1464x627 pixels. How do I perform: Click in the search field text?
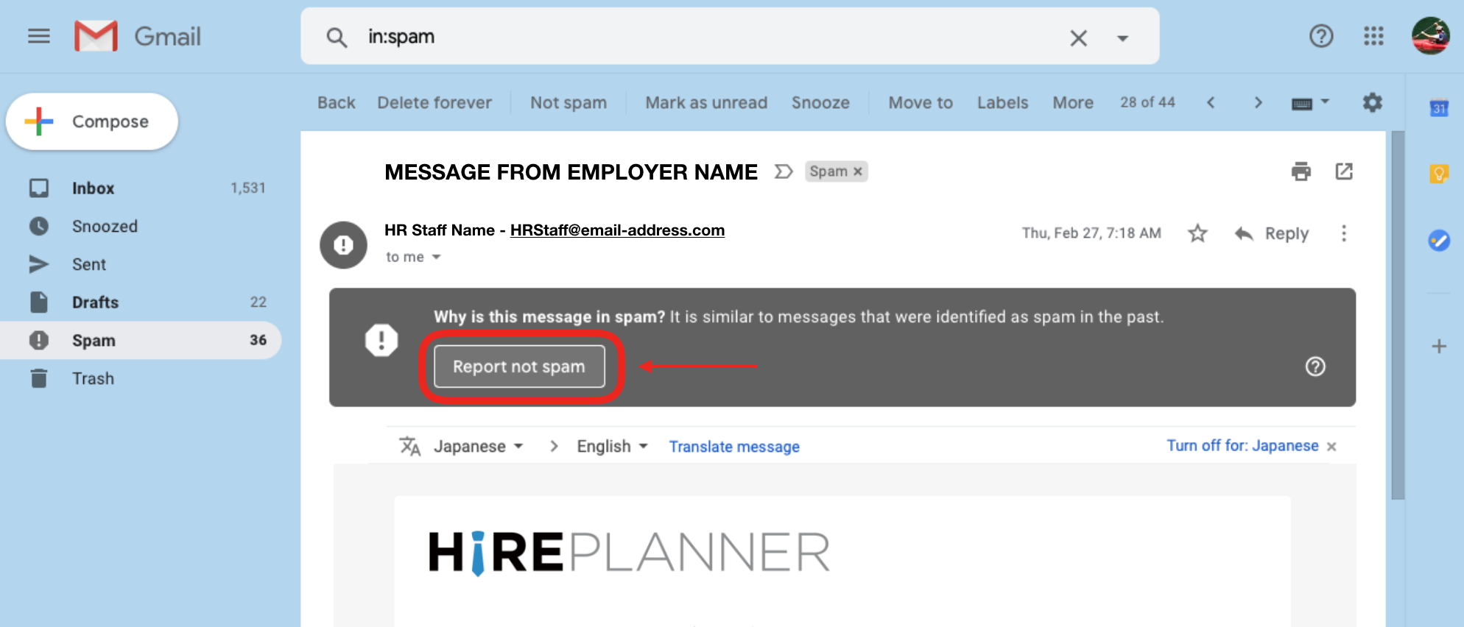(401, 37)
